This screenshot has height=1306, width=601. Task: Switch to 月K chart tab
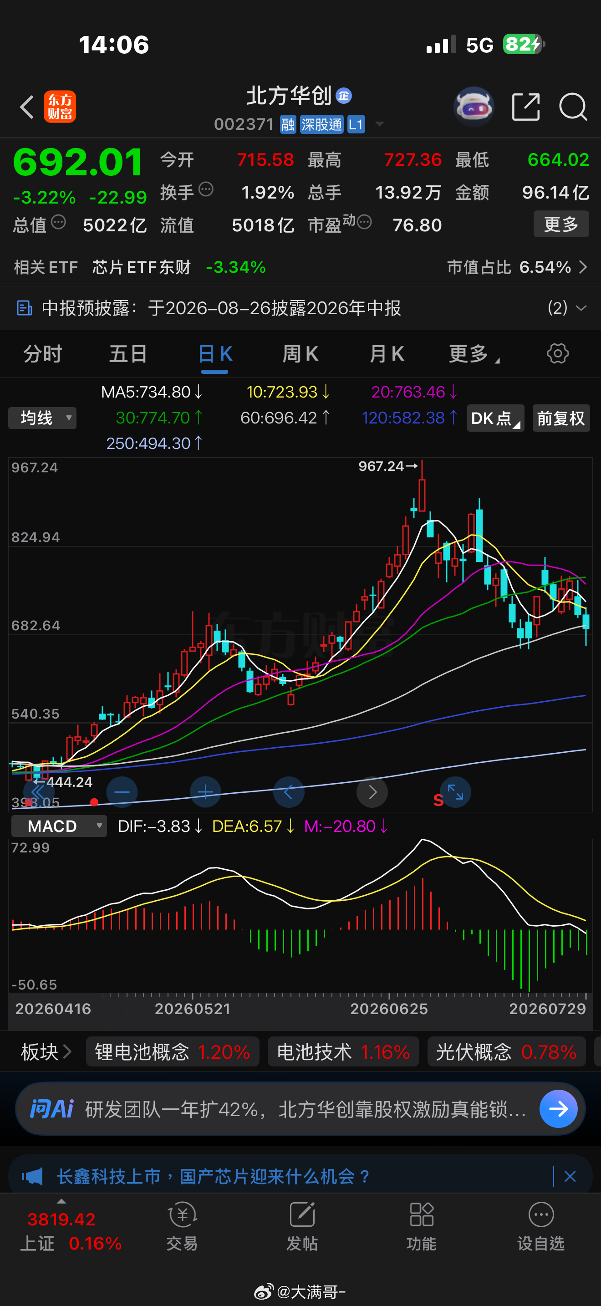(387, 353)
